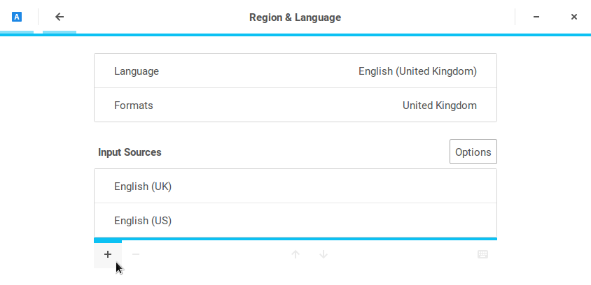Select the English (US) input source

point(295,221)
